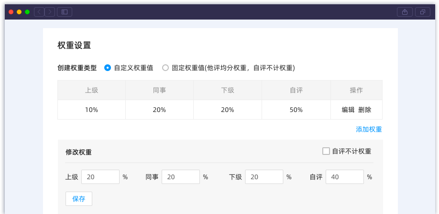Close the window with red button
Viewport: 439px width, 214px height.
pos(11,12)
